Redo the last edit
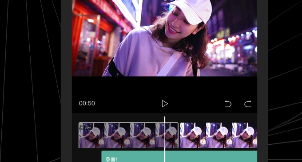This screenshot has width=302, height=162. 248,104
